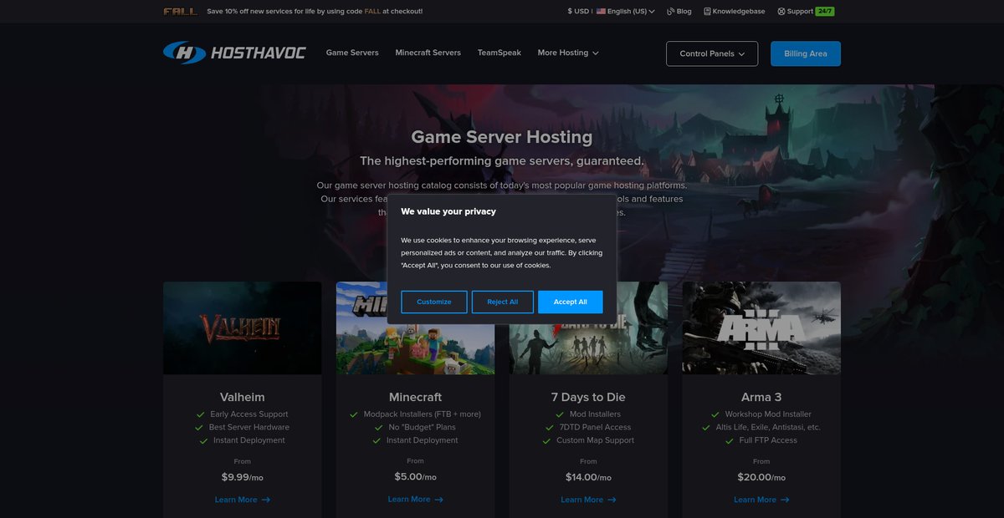The width and height of the screenshot is (1004, 518).
Task: Click the US flag language icon
Action: [601, 12]
